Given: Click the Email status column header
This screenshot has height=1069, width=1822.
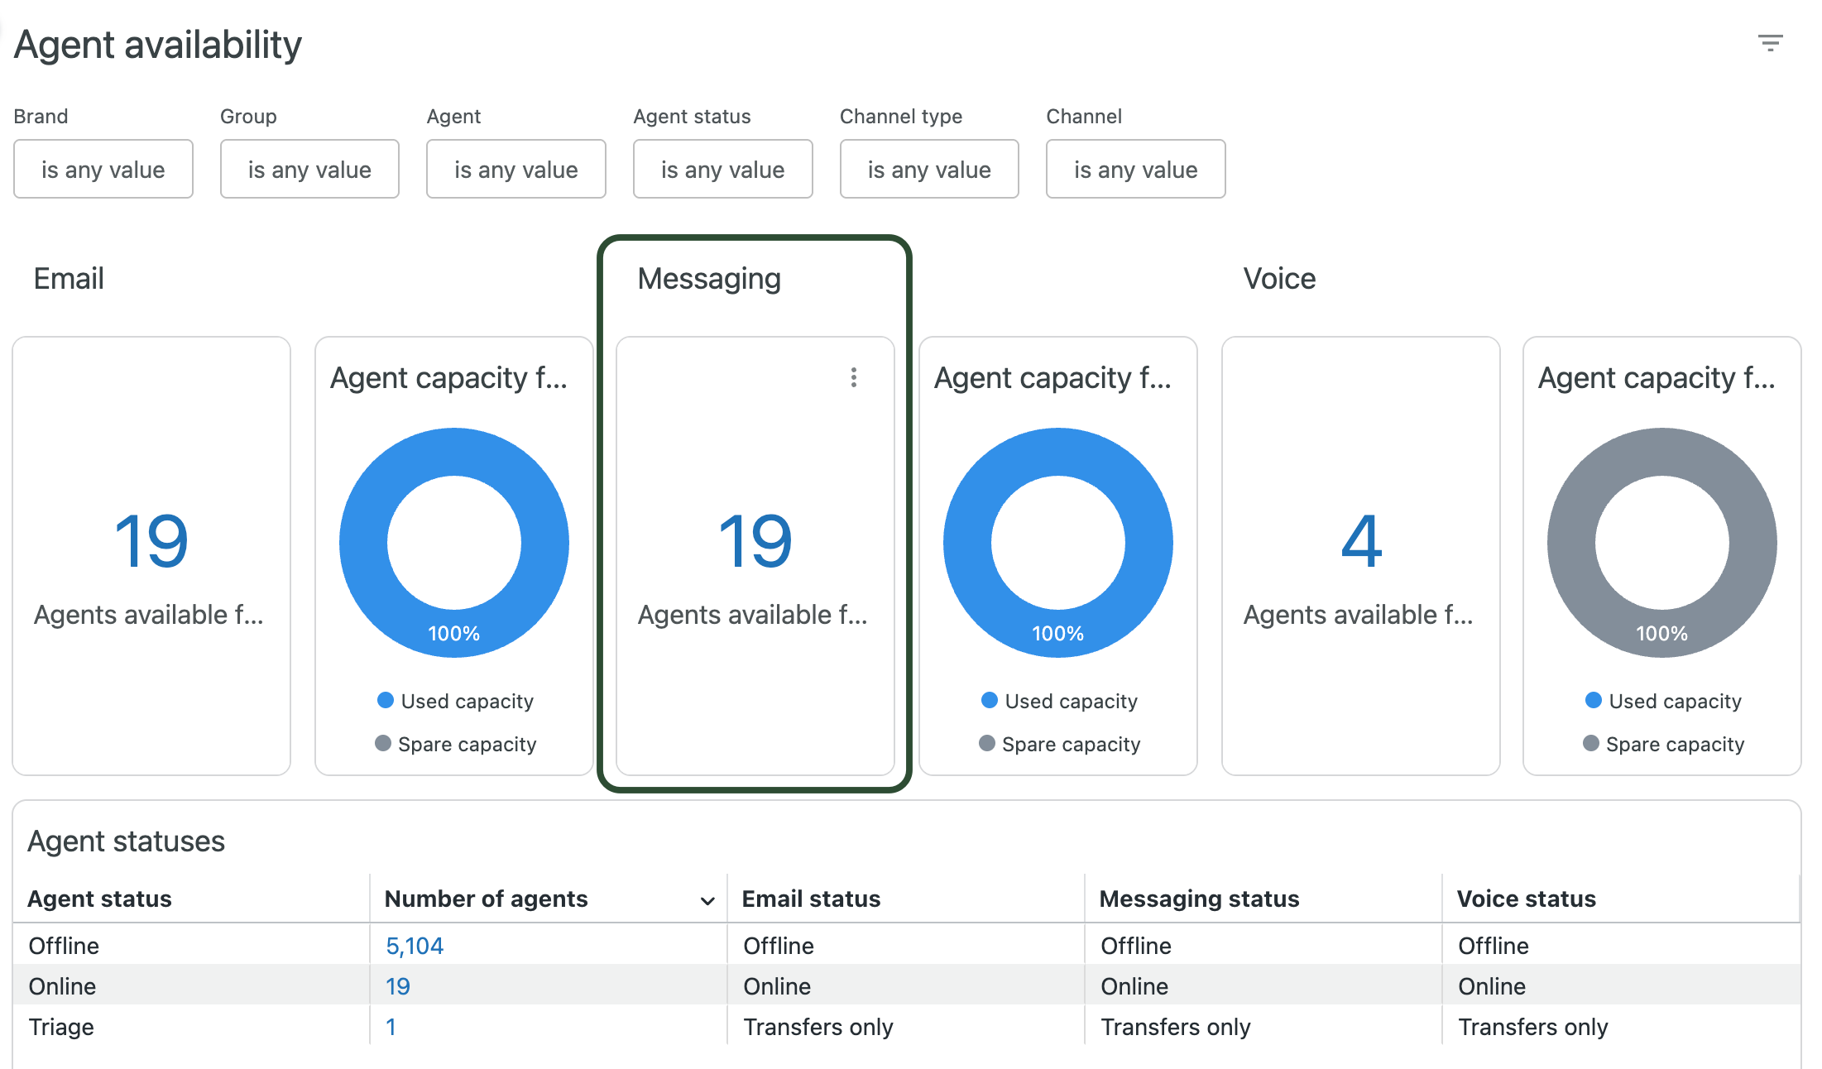Looking at the screenshot, I should tap(811, 899).
